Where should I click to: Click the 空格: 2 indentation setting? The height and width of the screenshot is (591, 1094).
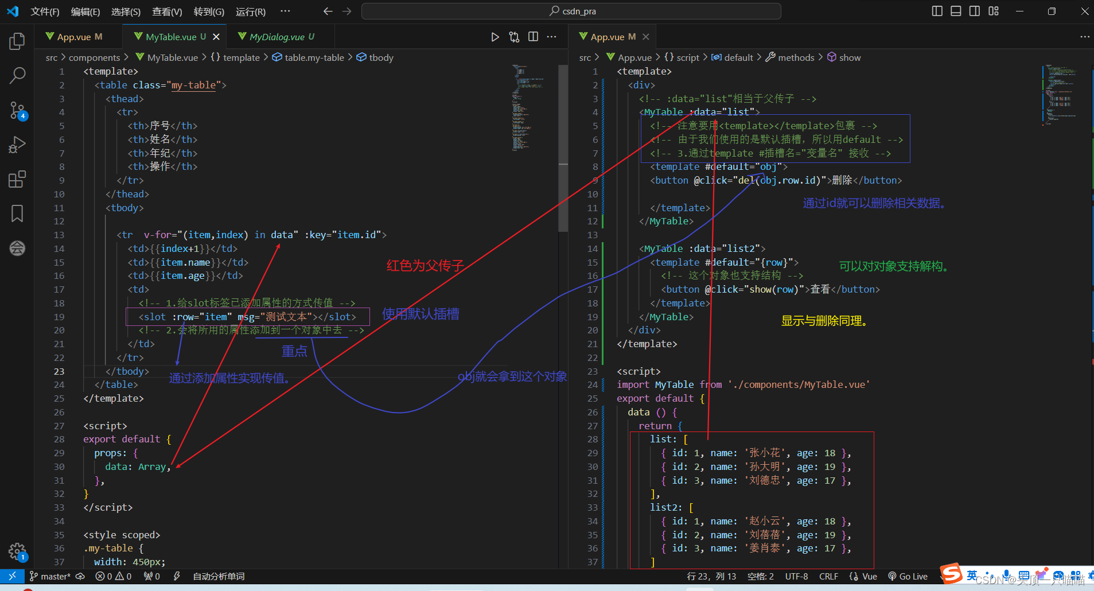(x=761, y=576)
